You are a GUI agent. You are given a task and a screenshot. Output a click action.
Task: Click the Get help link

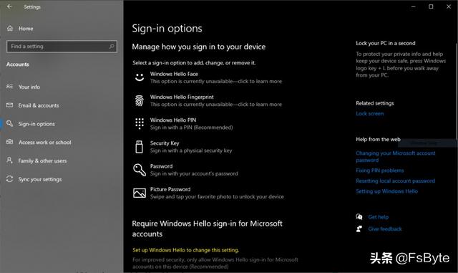379,217
